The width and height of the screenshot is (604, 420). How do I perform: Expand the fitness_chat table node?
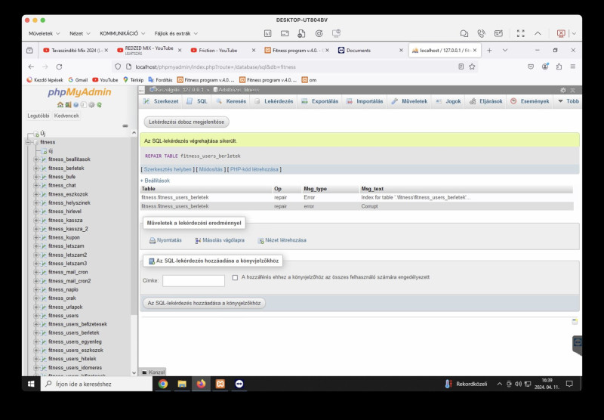(x=36, y=185)
